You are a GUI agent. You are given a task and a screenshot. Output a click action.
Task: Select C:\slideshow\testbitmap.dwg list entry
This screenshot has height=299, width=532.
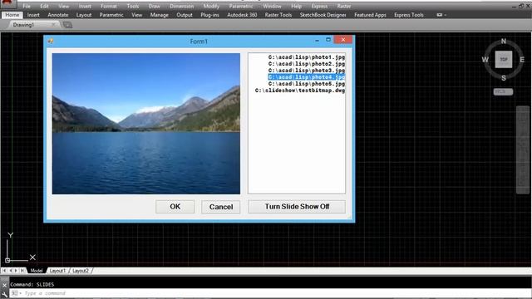click(300, 91)
